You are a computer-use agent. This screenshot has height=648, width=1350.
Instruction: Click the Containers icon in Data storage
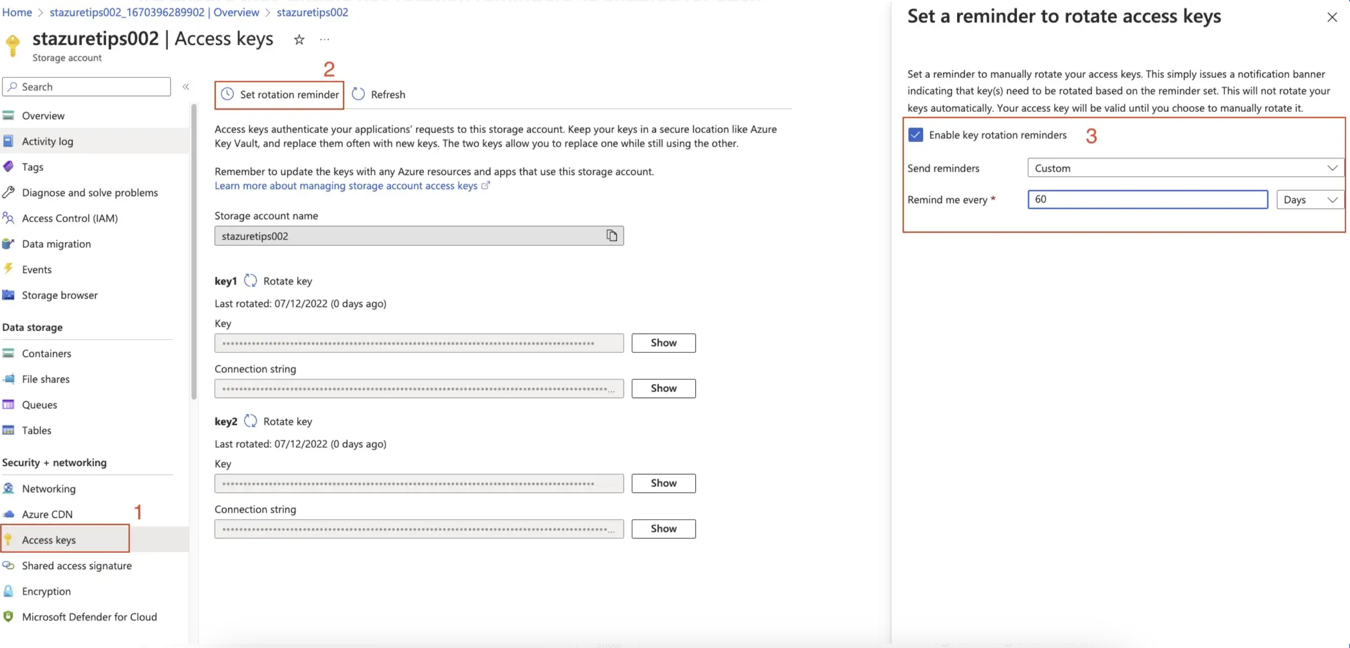tap(8, 353)
